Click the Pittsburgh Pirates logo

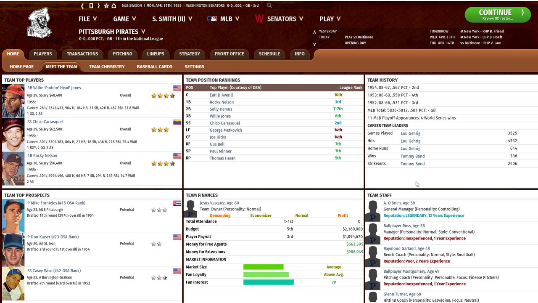click(x=39, y=23)
